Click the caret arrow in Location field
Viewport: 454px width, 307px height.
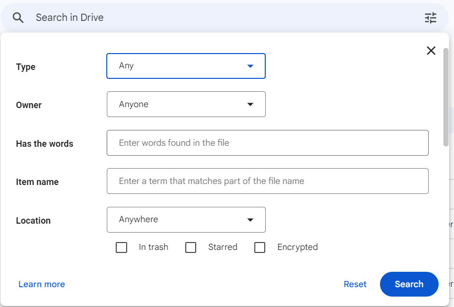click(x=250, y=220)
